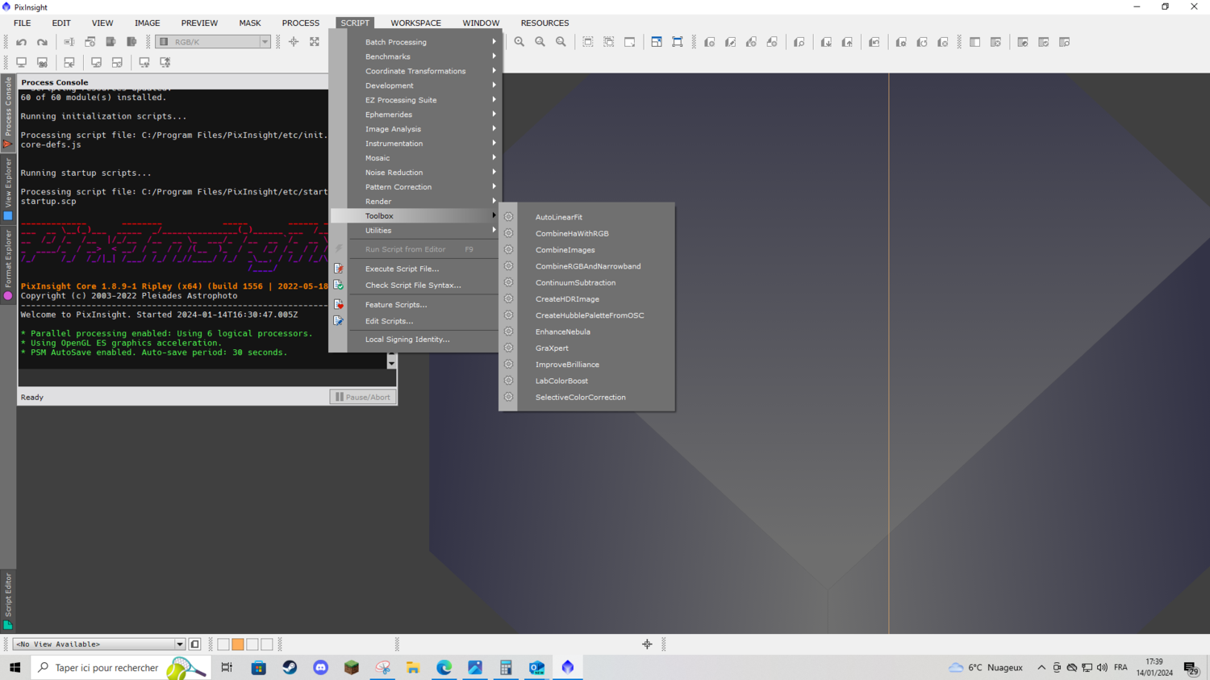Click the fullscreen arrows icon beside the crosshair
This screenshot has height=680, width=1210.
[x=315, y=42]
